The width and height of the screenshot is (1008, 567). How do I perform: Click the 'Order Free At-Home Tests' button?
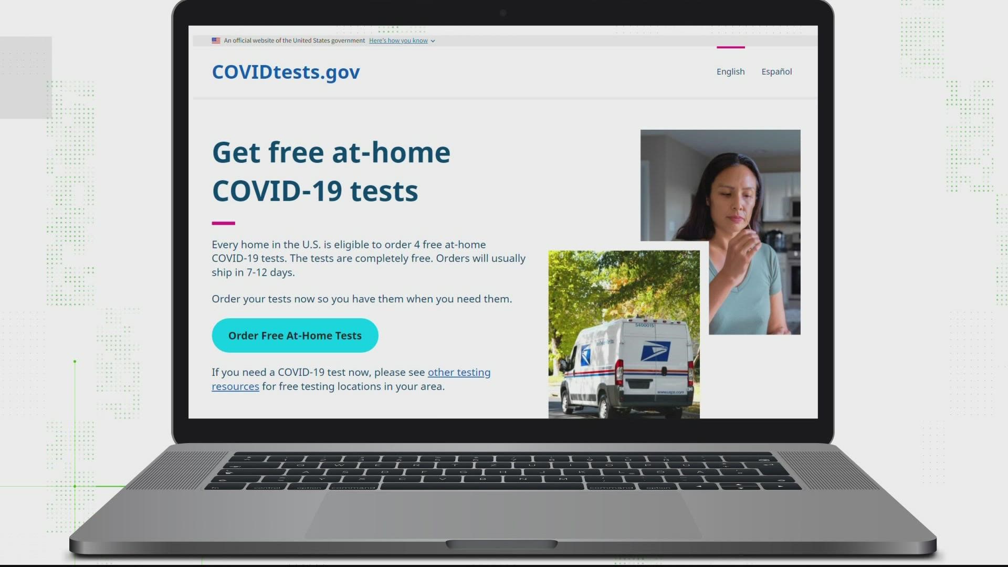[x=295, y=335]
